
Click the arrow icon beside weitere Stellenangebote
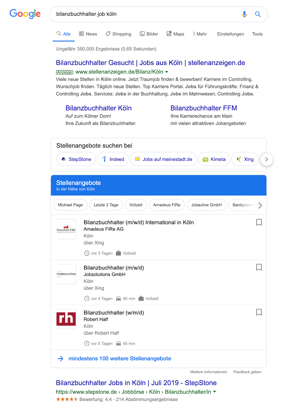pos(60,359)
